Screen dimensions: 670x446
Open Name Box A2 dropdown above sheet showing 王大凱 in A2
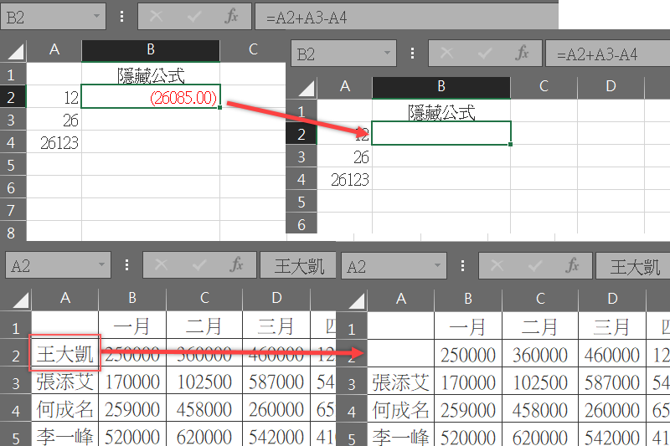[x=101, y=264]
